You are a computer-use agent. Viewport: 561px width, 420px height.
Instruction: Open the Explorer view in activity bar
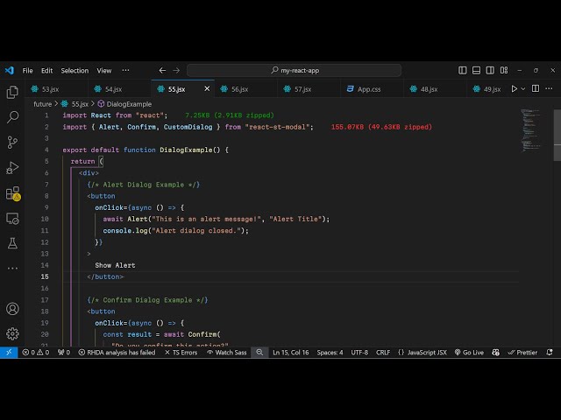click(12, 92)
